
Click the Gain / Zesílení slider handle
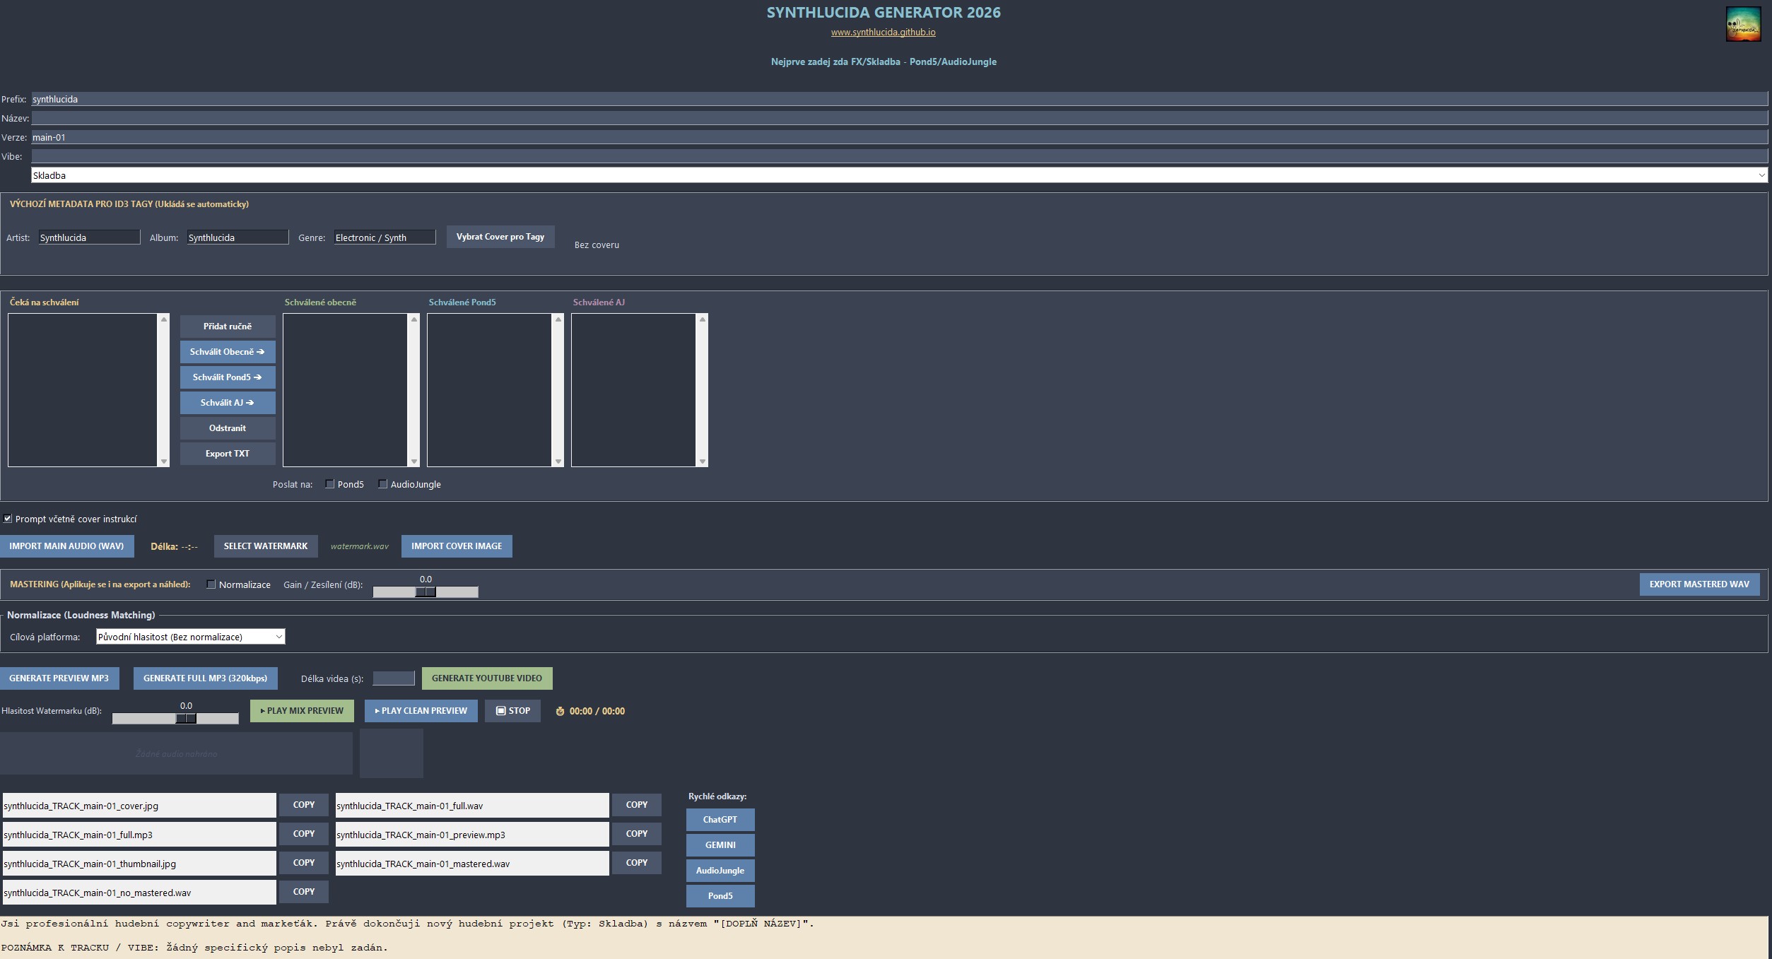click(426, 592)
